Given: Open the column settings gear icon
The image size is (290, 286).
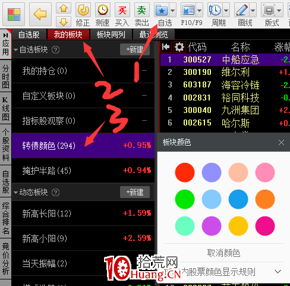Looking at the screenshot, I should click(x=179, y=47).
